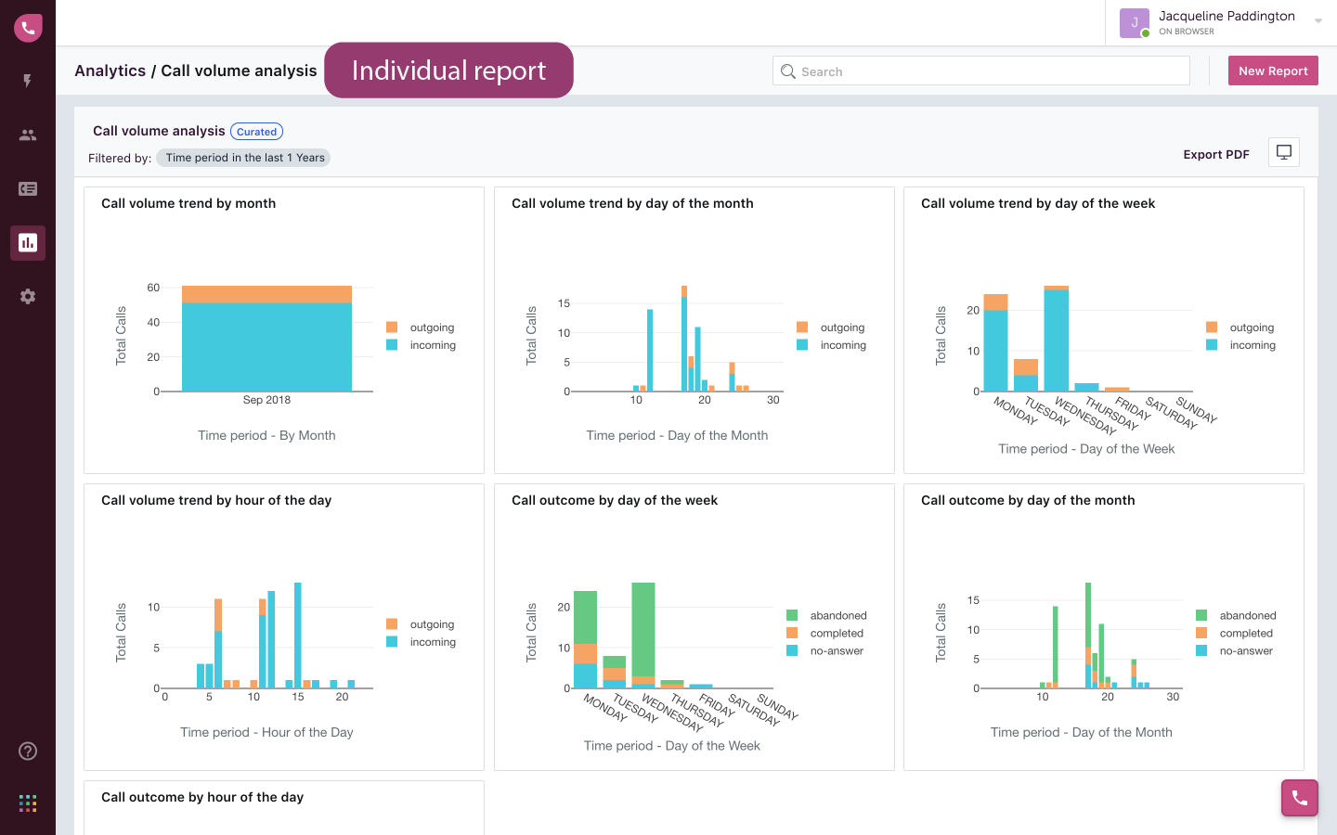The height and width of the screenshot is (835, 1337).
Task: Click the New Report button
Action: coord(1273,71)
